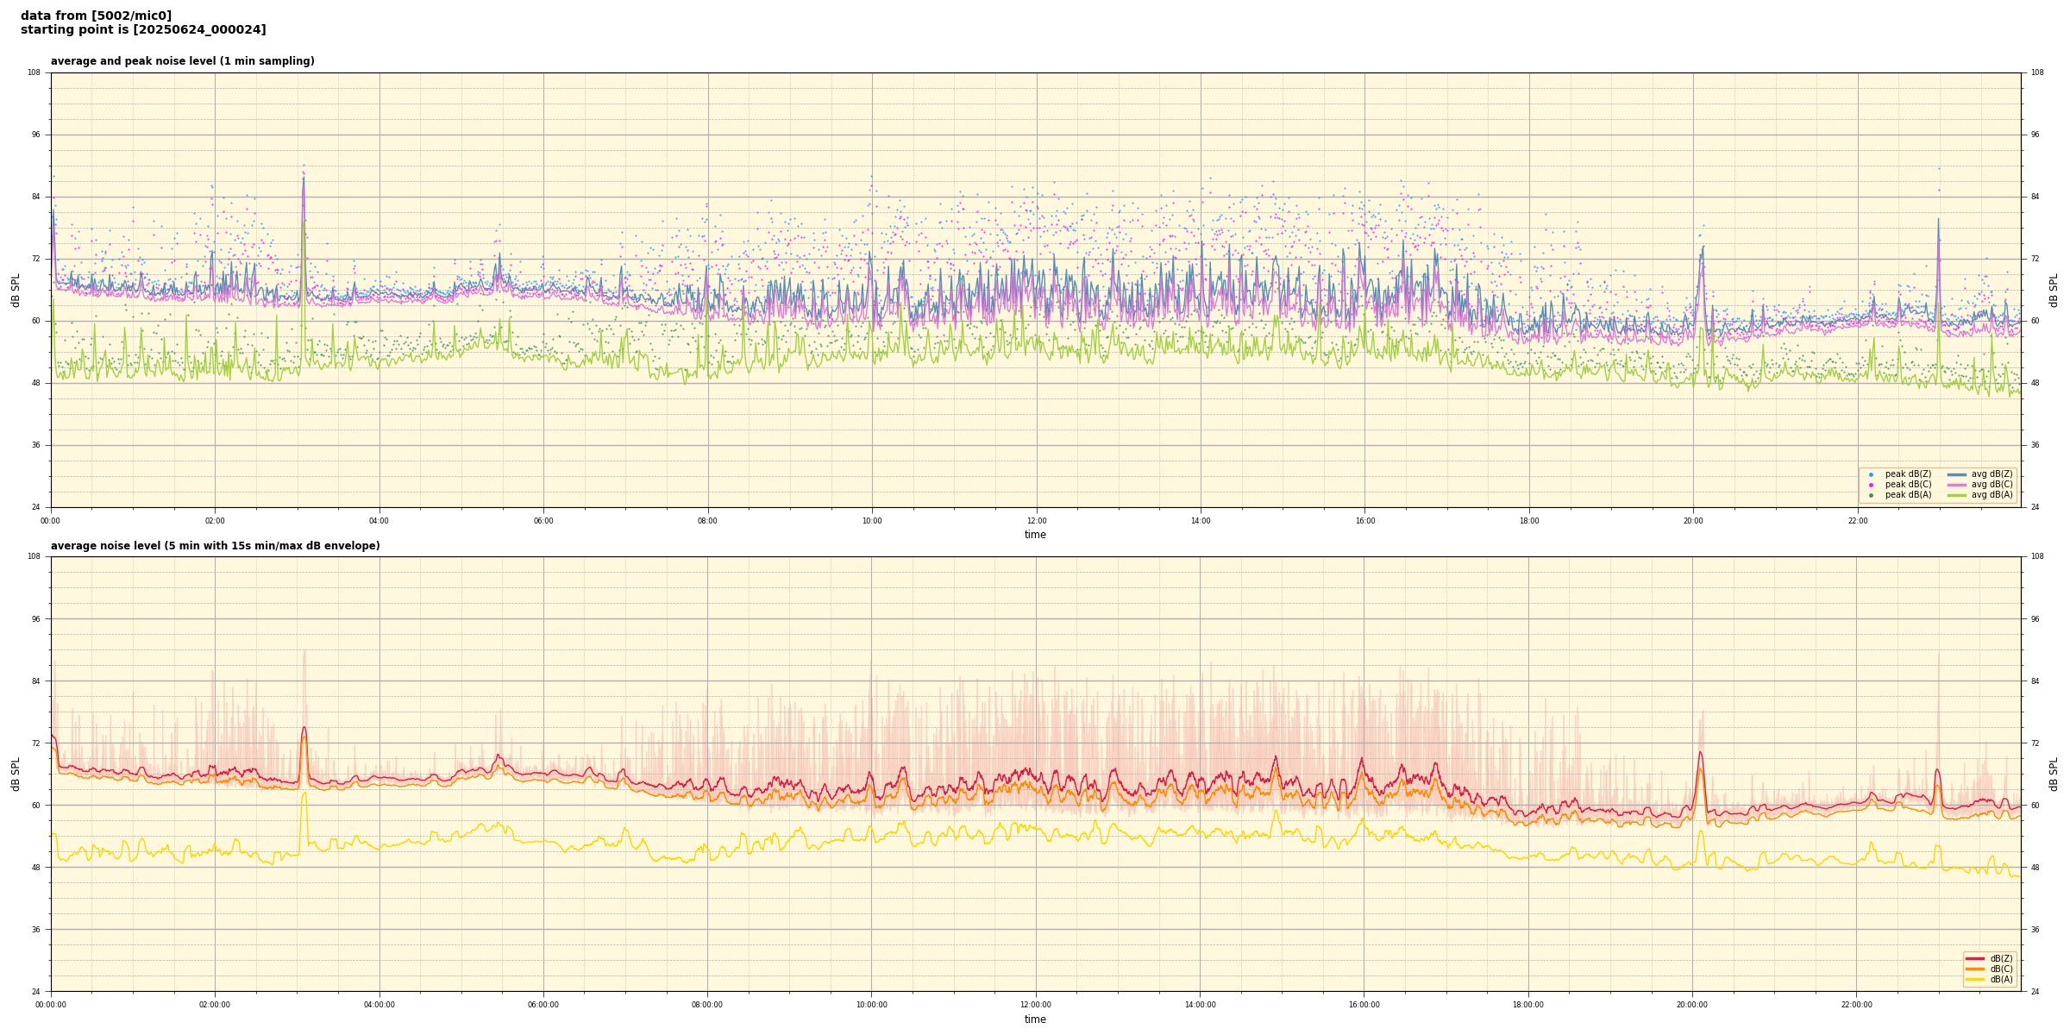Click 06:00 tick label on top chart
Screen dimensions: 2070x1035
click(x=543, y=521)
